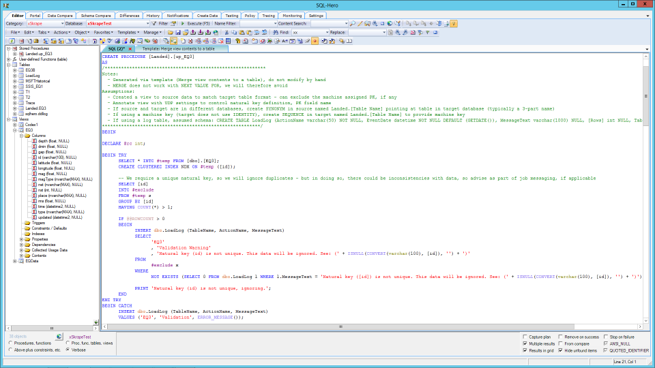Select Proc, func, tables, views radio
Screen dimensions: 655x368
(68, 343)
